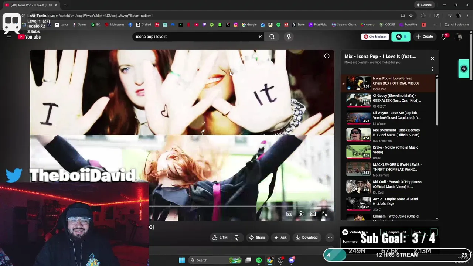Select the Icona Pop browser tab
This screenshot has height=266, width=473.
(31, 5)
